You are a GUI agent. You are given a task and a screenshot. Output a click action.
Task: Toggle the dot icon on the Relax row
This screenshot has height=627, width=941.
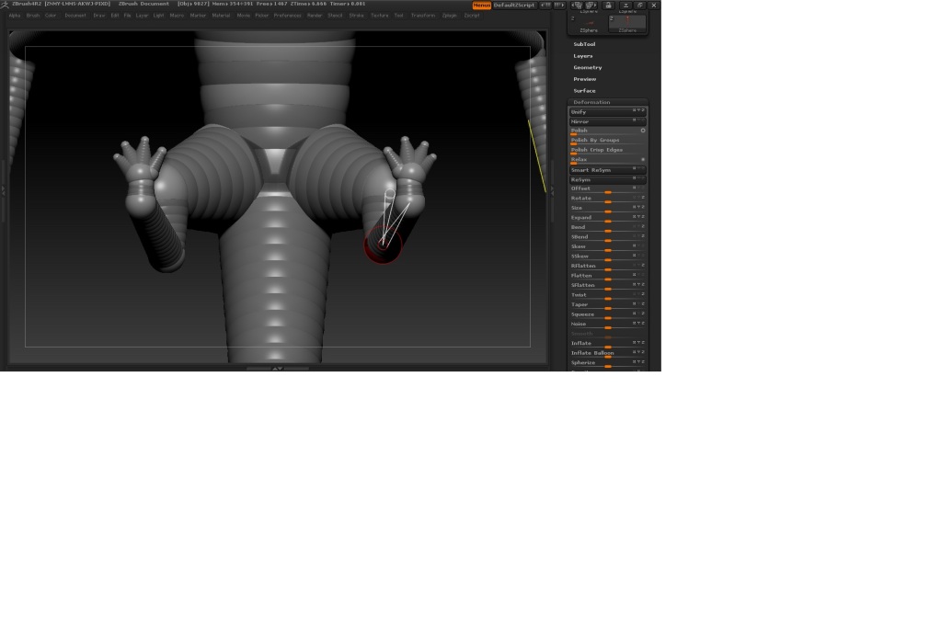(x=643, y=160)
